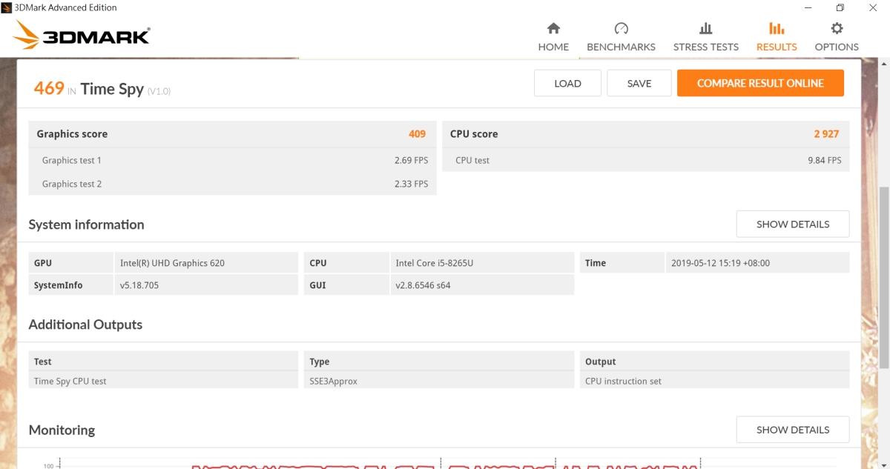Switch to the RESULTS tab label
This screenshot has height=469, width=890.
point(777,47)
